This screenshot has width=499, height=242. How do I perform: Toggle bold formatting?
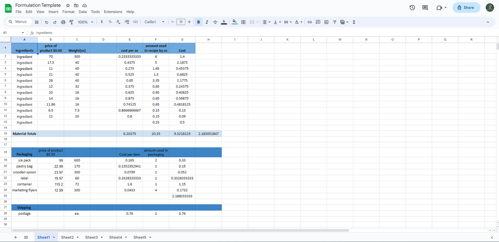tap(199, 22)
